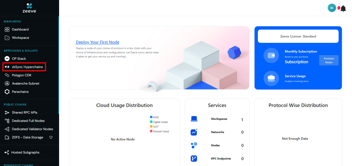Click the Networks row label
The width and height of the screenshot is (352, 166).
coord(217,132)
